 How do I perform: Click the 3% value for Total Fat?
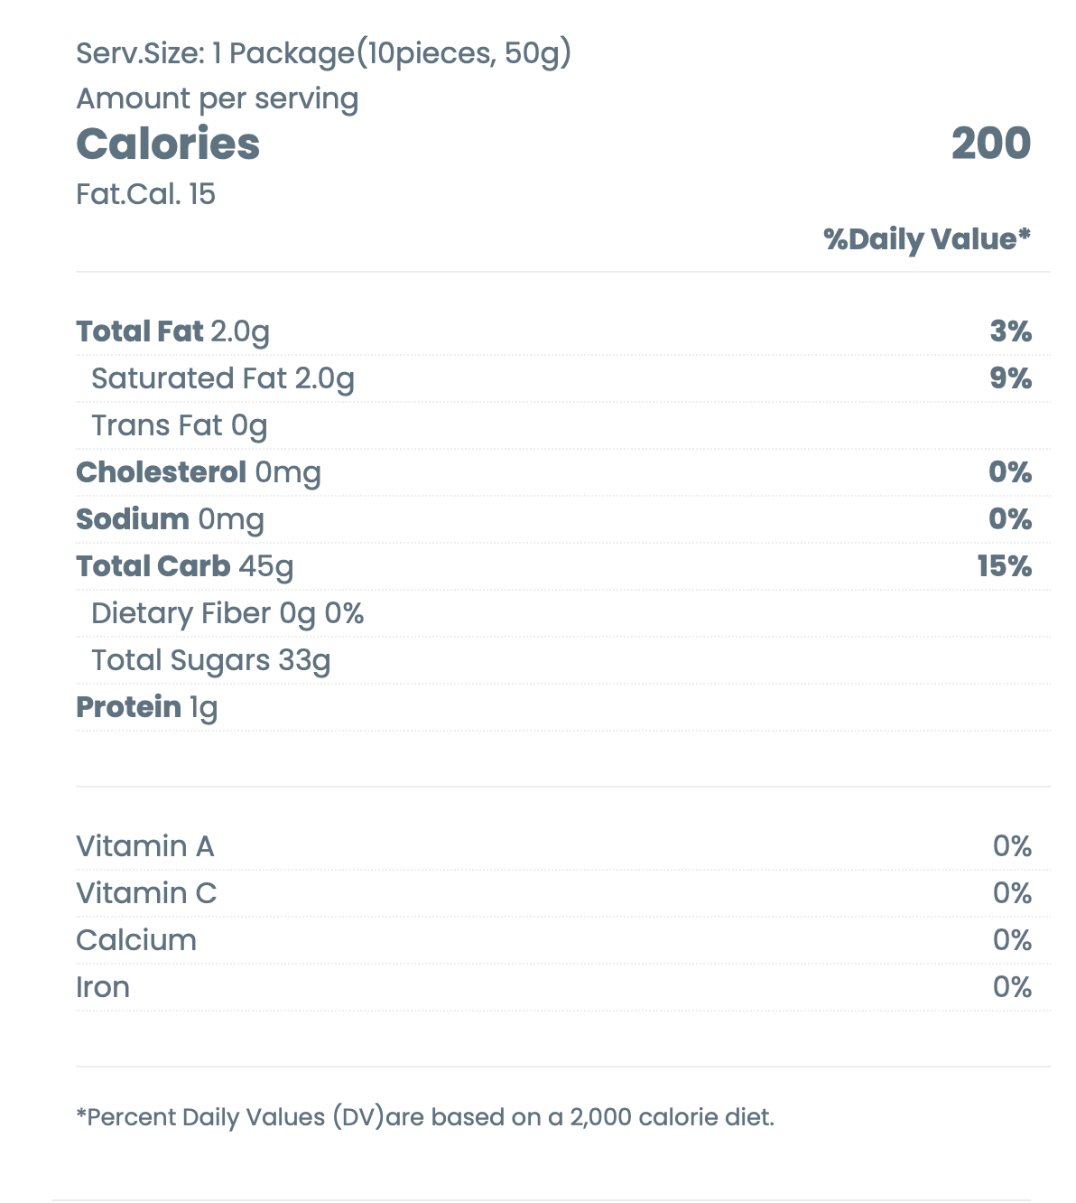click(1010, 331)
